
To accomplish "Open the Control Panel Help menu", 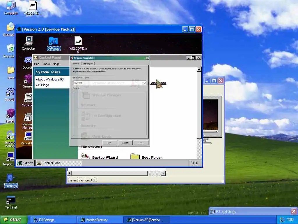I will (x=56, y=64).
